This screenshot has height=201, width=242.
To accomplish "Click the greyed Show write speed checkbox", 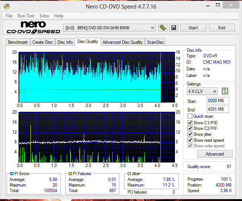I will point(190,146).
